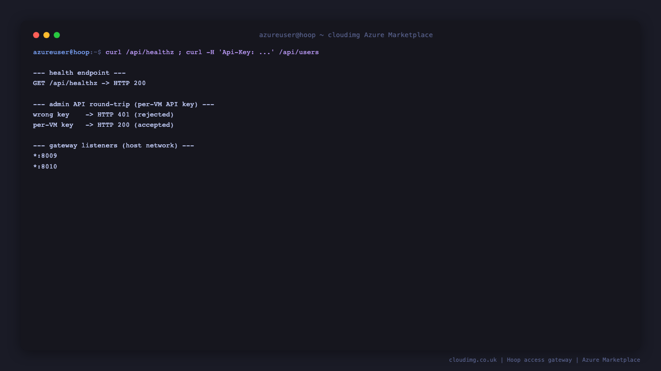
Task: Click the footer 'cloudimg.co.uk | Hoop access gateway' text
Action: (510, 360)
